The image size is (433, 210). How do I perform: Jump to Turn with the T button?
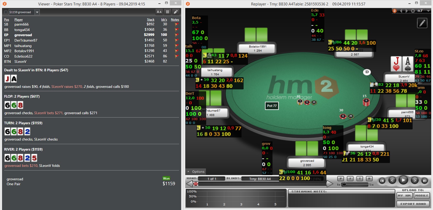click(x=360, y=178)
